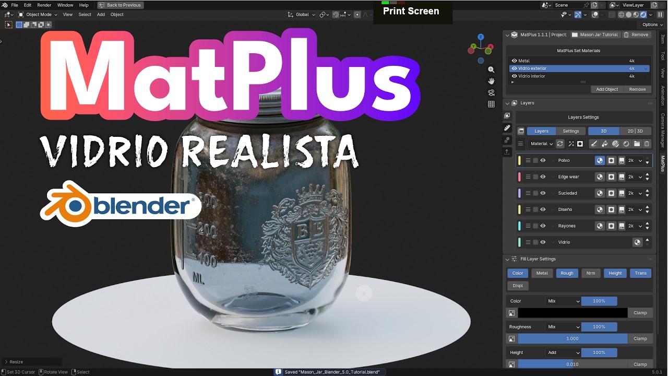
Task: Toggle visibility of the Polvo layer
Action: (x=543, y=160)
